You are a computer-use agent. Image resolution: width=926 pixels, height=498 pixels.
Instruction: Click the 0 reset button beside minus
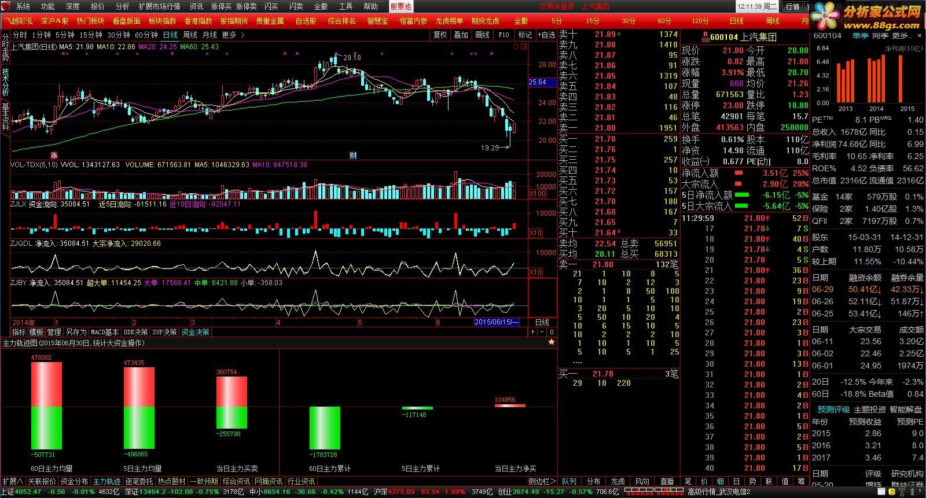point(552,332)
